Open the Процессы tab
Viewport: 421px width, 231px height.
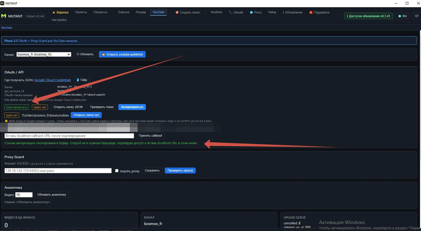pyautogui.click(x=100, y=12)
